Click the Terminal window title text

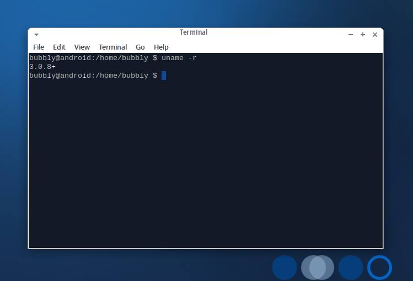click(x=194, y=32)
